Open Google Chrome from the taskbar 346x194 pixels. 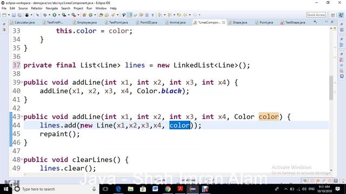click(168, 189)
